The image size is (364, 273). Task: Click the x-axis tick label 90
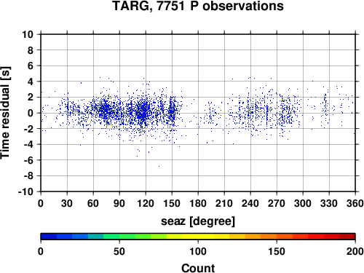pyautogui.click(x=119, y=203)
